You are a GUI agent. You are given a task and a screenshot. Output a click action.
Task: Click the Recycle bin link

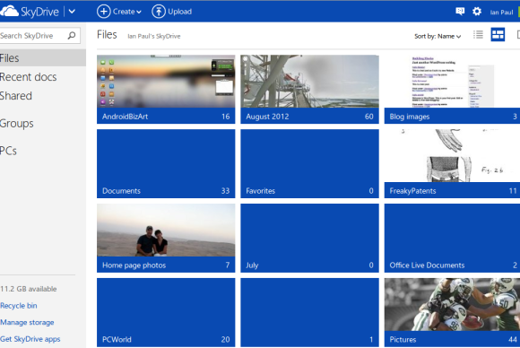pyautogui.click(x=19, y=306)
